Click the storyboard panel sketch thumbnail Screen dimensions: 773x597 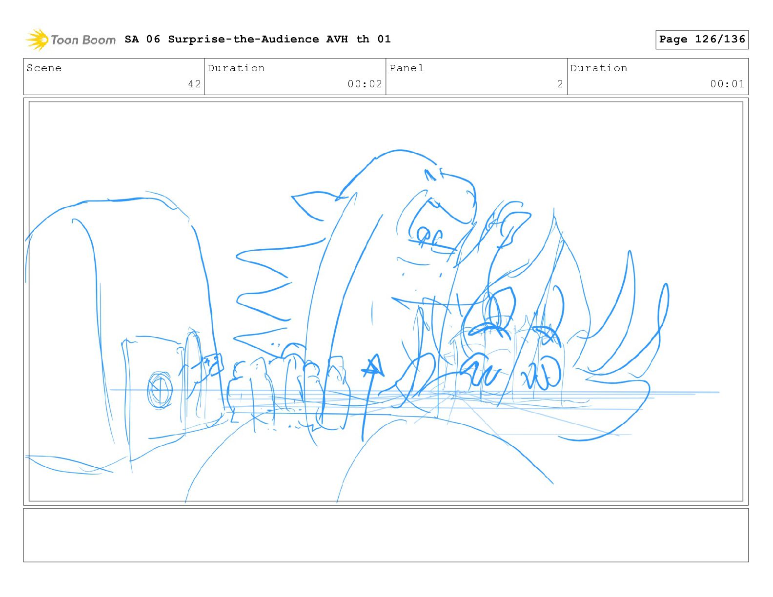(x=386, y=301)
